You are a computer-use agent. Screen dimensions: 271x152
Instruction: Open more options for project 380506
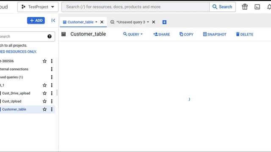tap(52, 61)
